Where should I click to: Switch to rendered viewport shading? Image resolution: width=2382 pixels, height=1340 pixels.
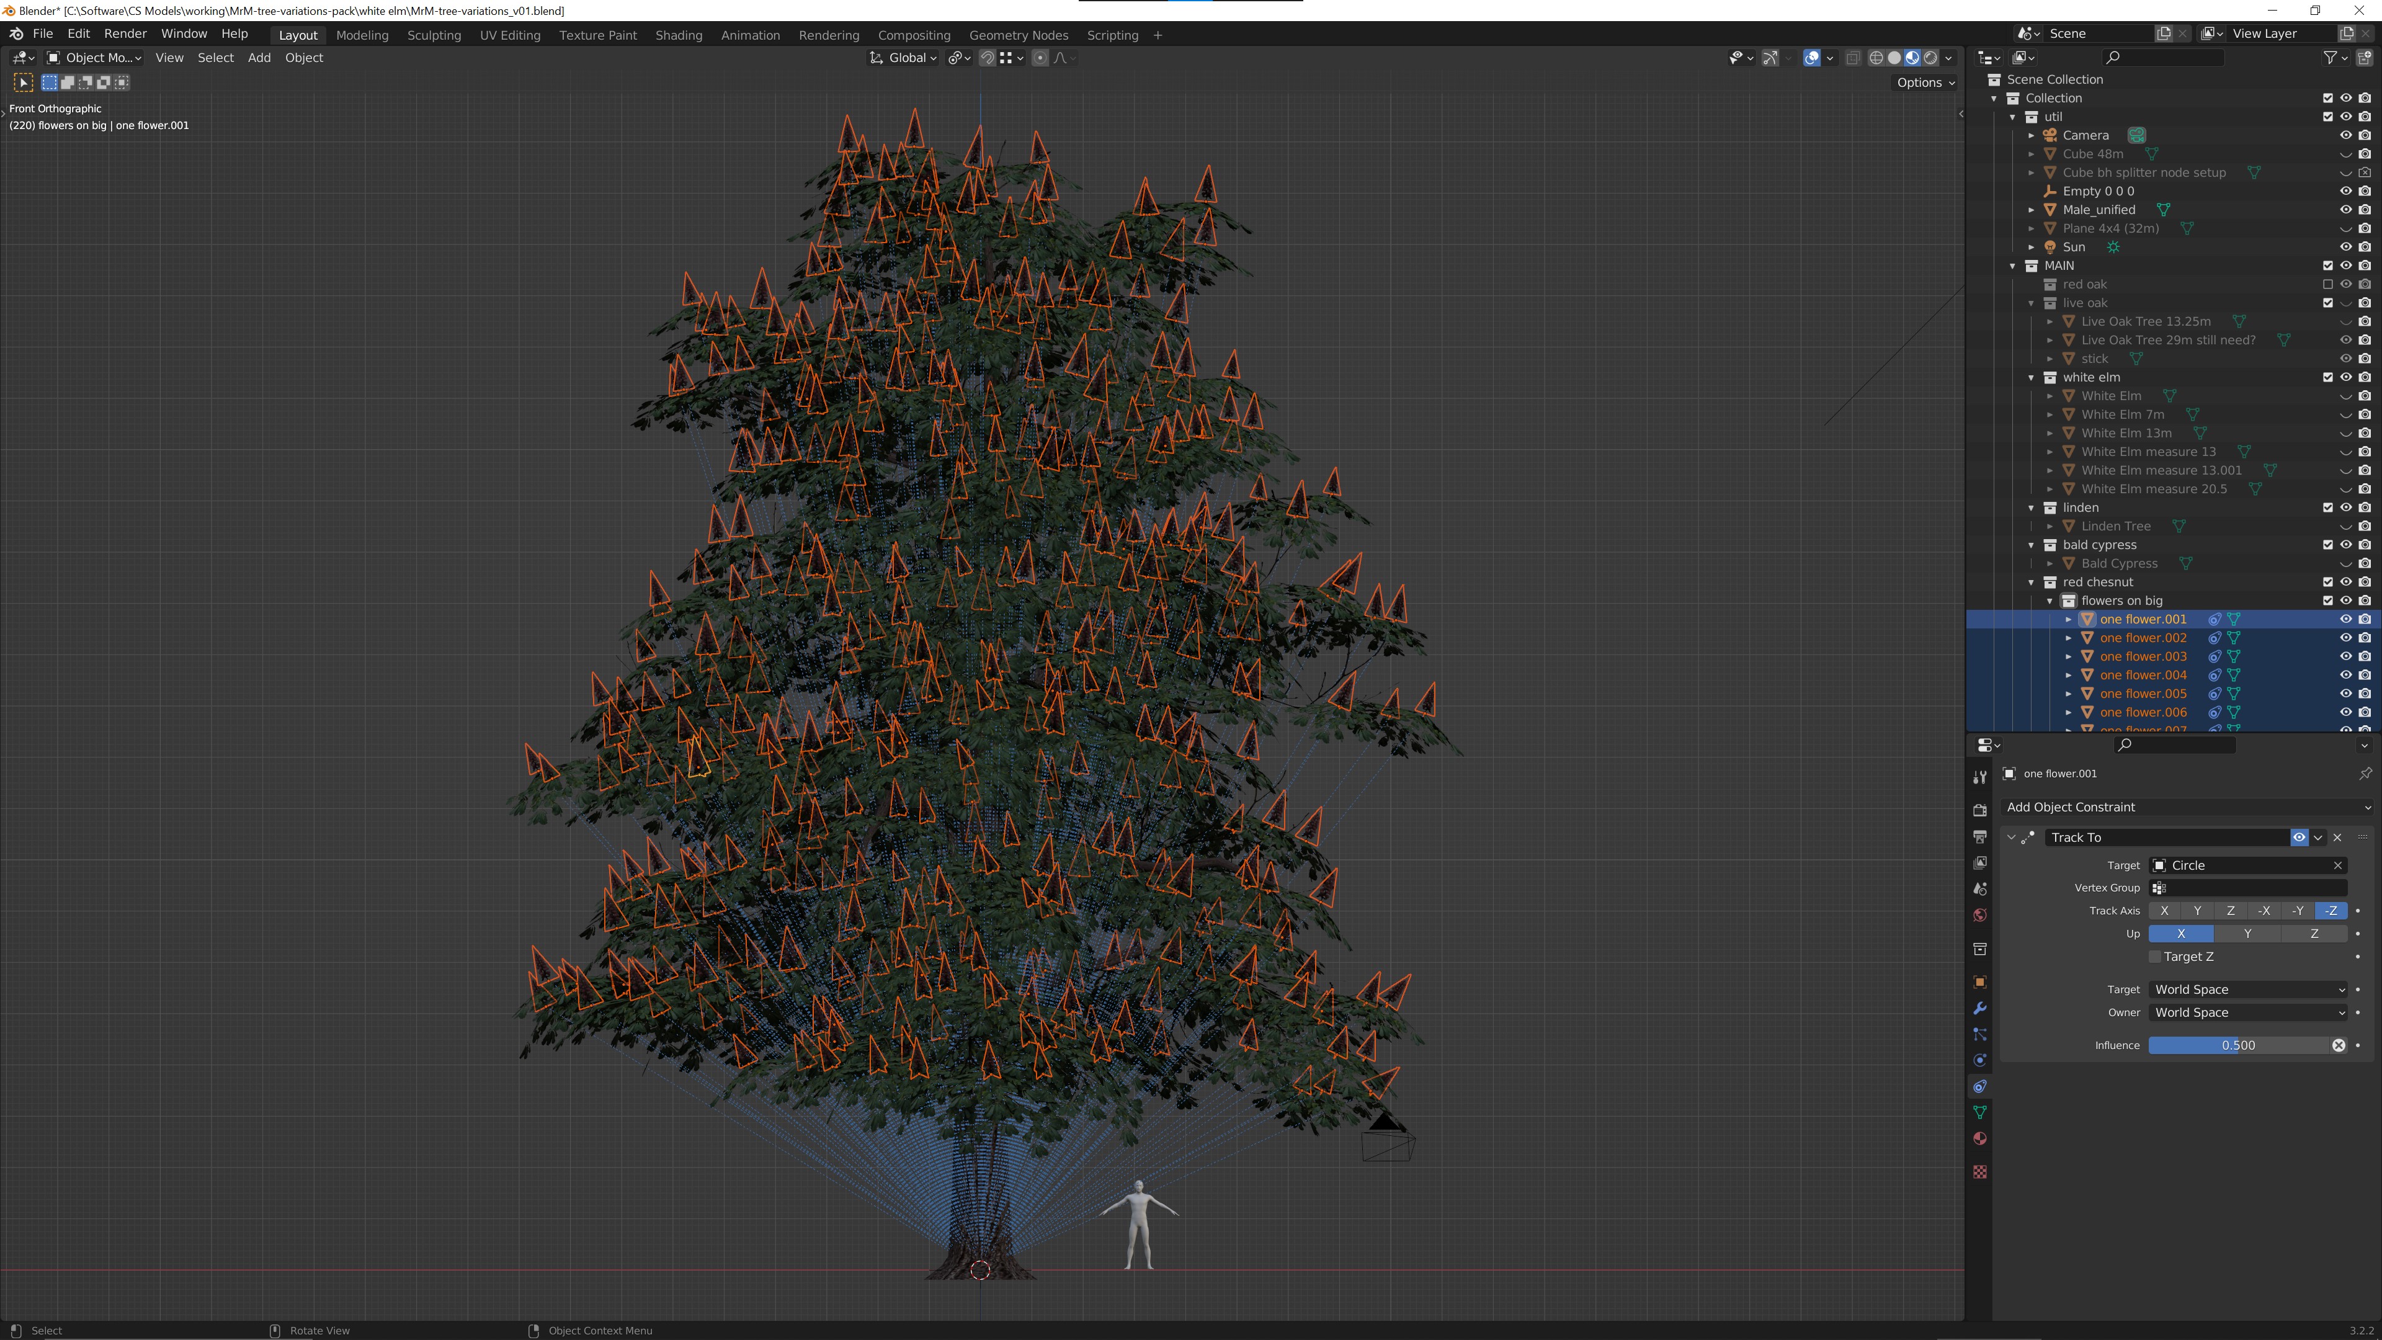point(1930,57)
